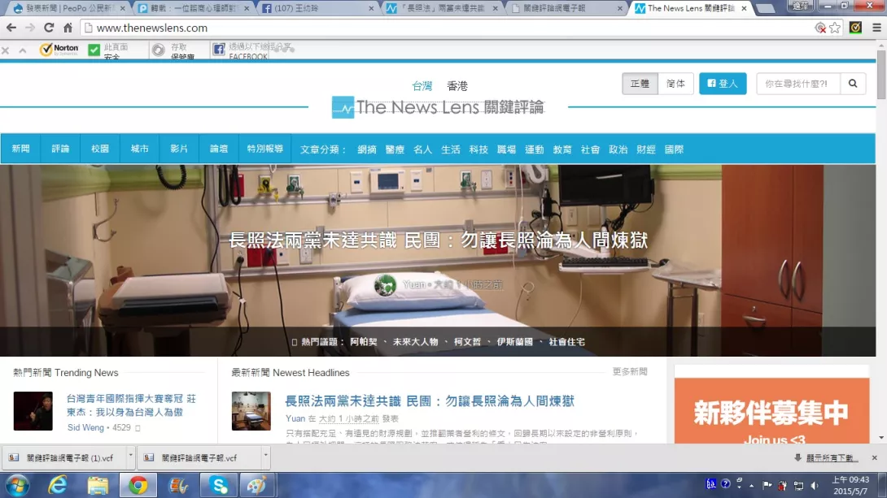Click 顯示所有下載 show all downloads
The image size is (887, 498).
coord(832,458)
